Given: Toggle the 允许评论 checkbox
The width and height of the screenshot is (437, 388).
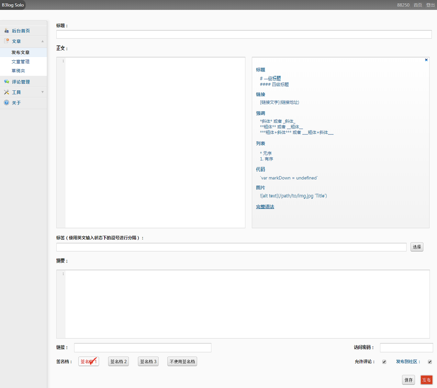Looking at the screenshot, I should pos(384,362).
